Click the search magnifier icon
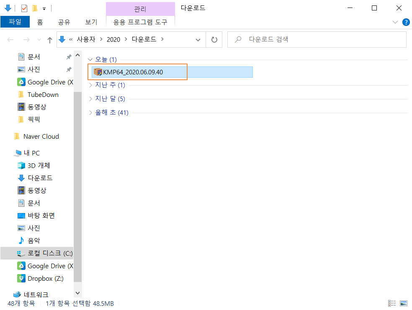This screenshot has height=310, width=412. pos(238,39)
